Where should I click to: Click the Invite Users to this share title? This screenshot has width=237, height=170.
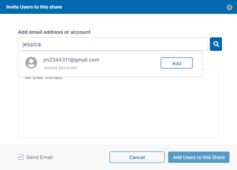(34, 7)
